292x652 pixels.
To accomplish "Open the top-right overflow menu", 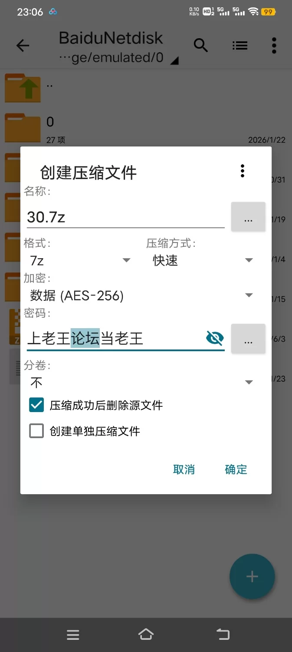I will pyautogui.click(x=274, y=46).
